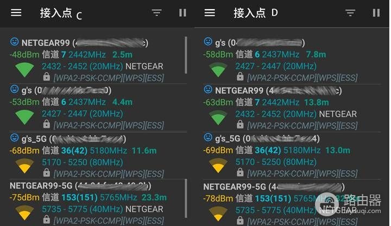
Task: Click smiley icon beside g's_5G in panel C
Action: pos(14,138)
